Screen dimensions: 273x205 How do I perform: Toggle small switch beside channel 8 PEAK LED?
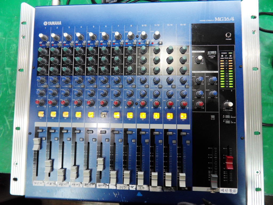pyautogui.click(x=134, y=43)
